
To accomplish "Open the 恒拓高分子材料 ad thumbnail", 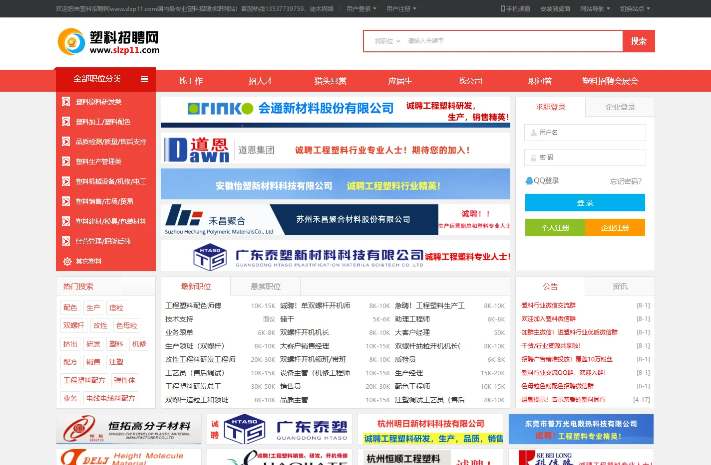I will (129, 429).
